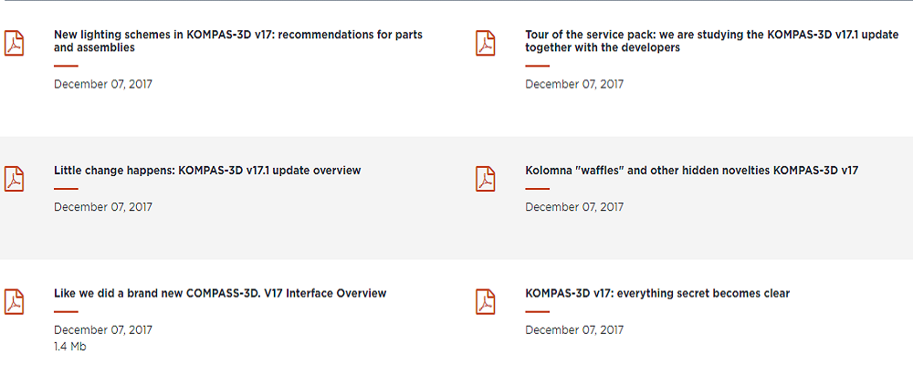Screen dimensions: 913x365
Task: Click PDF icon for Tour of the service pack
Action: click(486, 43)
